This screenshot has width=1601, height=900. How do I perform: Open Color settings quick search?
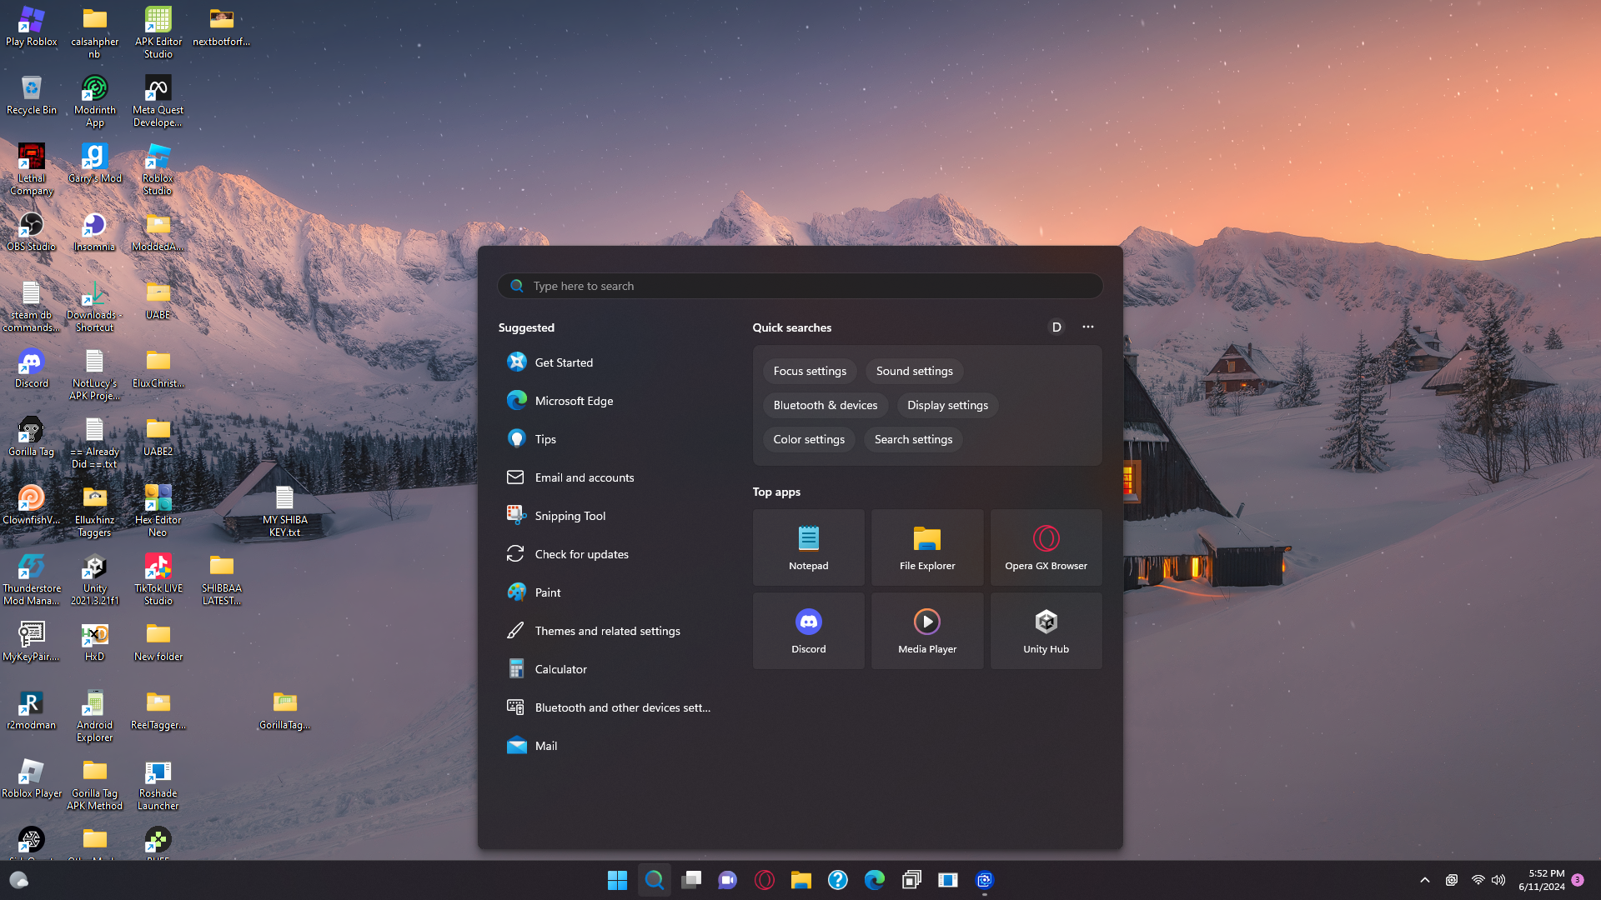(808, 439)
